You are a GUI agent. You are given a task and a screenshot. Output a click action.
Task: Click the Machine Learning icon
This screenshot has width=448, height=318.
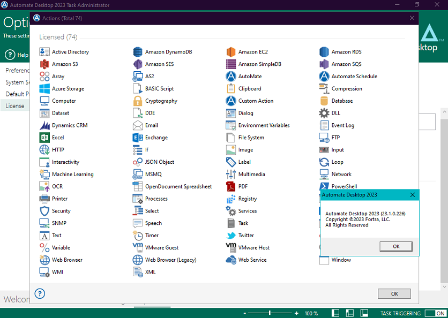coord(44,174)
